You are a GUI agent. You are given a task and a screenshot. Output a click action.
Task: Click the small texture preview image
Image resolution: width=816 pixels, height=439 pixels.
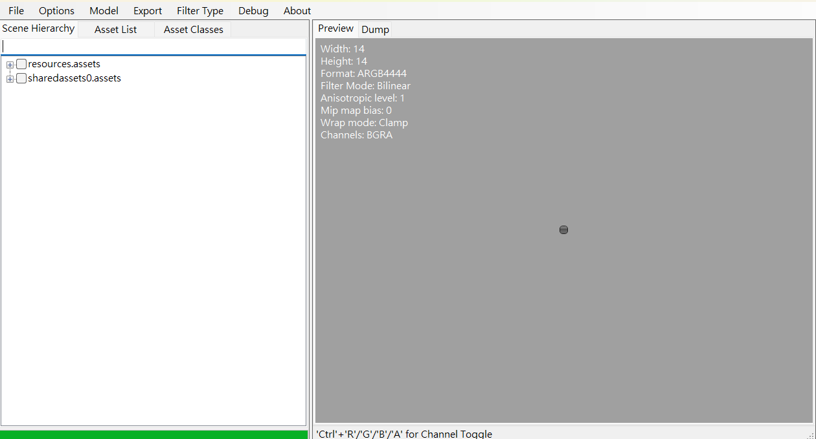tap(563, 230)
